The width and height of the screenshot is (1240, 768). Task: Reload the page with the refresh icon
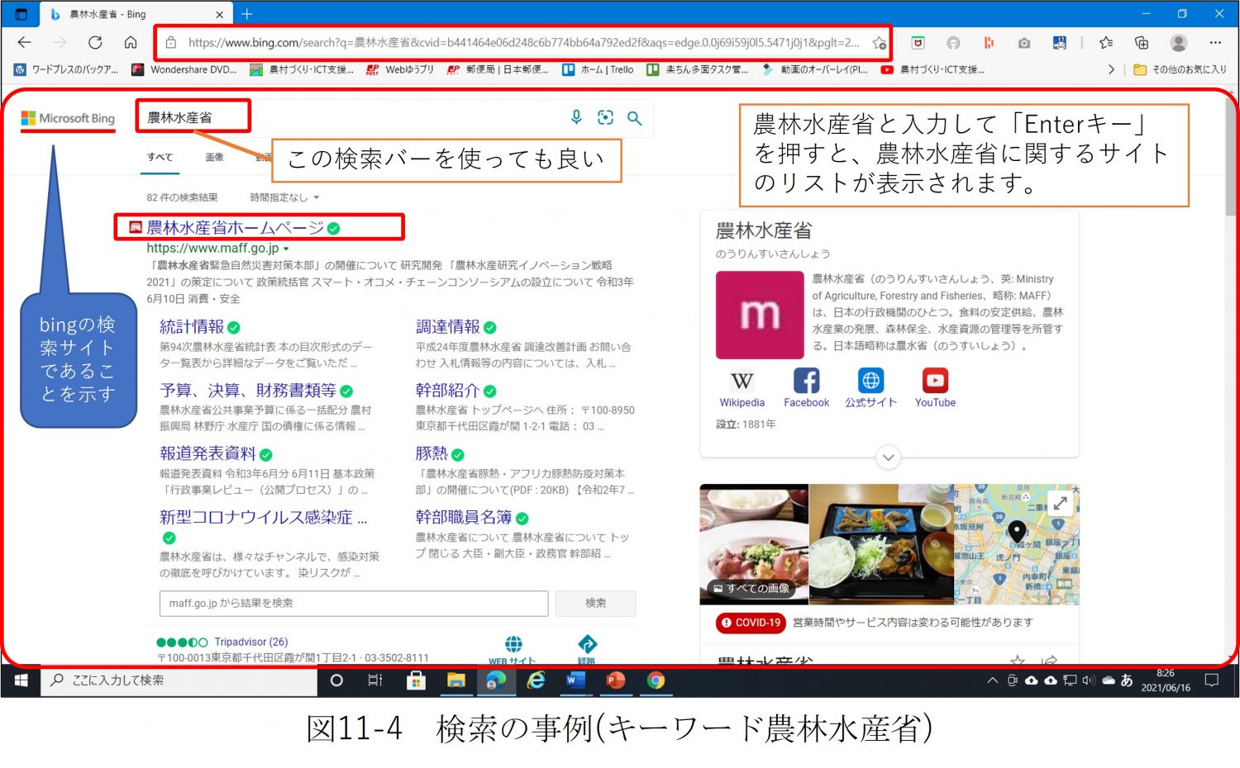pos(95,43)
